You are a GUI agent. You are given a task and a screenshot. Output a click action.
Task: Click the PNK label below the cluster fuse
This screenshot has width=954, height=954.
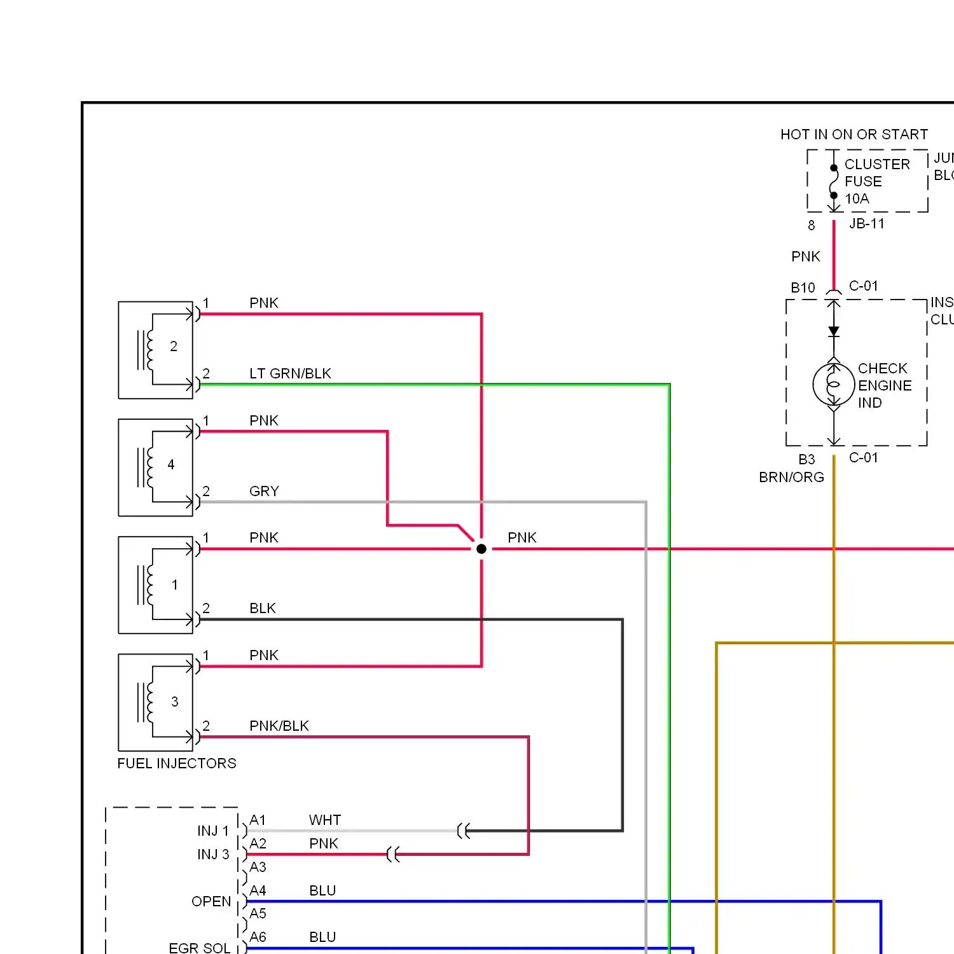(x=806, y=257)
